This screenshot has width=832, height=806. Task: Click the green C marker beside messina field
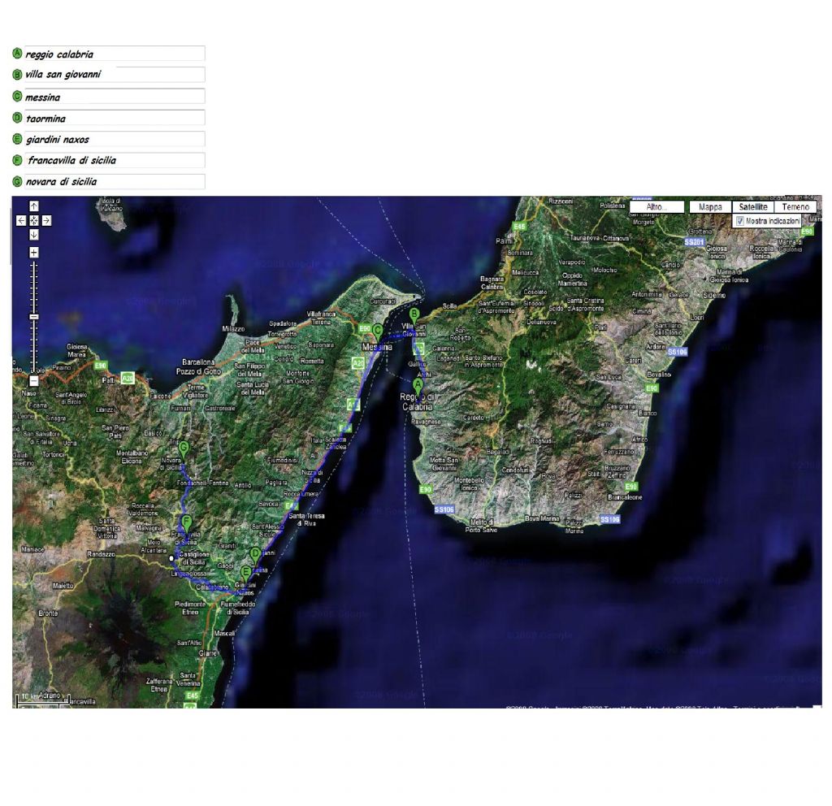[17, 96]
